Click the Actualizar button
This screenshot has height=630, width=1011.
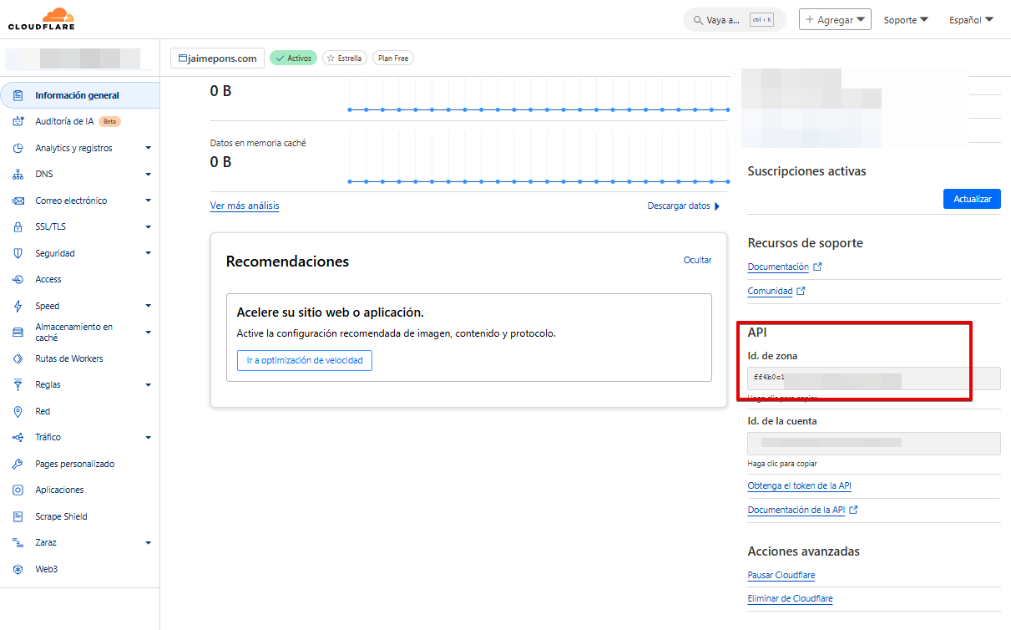972,199
